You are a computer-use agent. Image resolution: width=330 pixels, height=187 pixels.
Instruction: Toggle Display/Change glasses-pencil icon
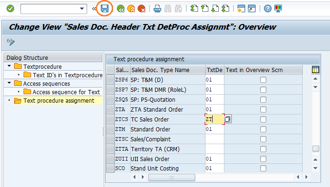tap(11, 42)
